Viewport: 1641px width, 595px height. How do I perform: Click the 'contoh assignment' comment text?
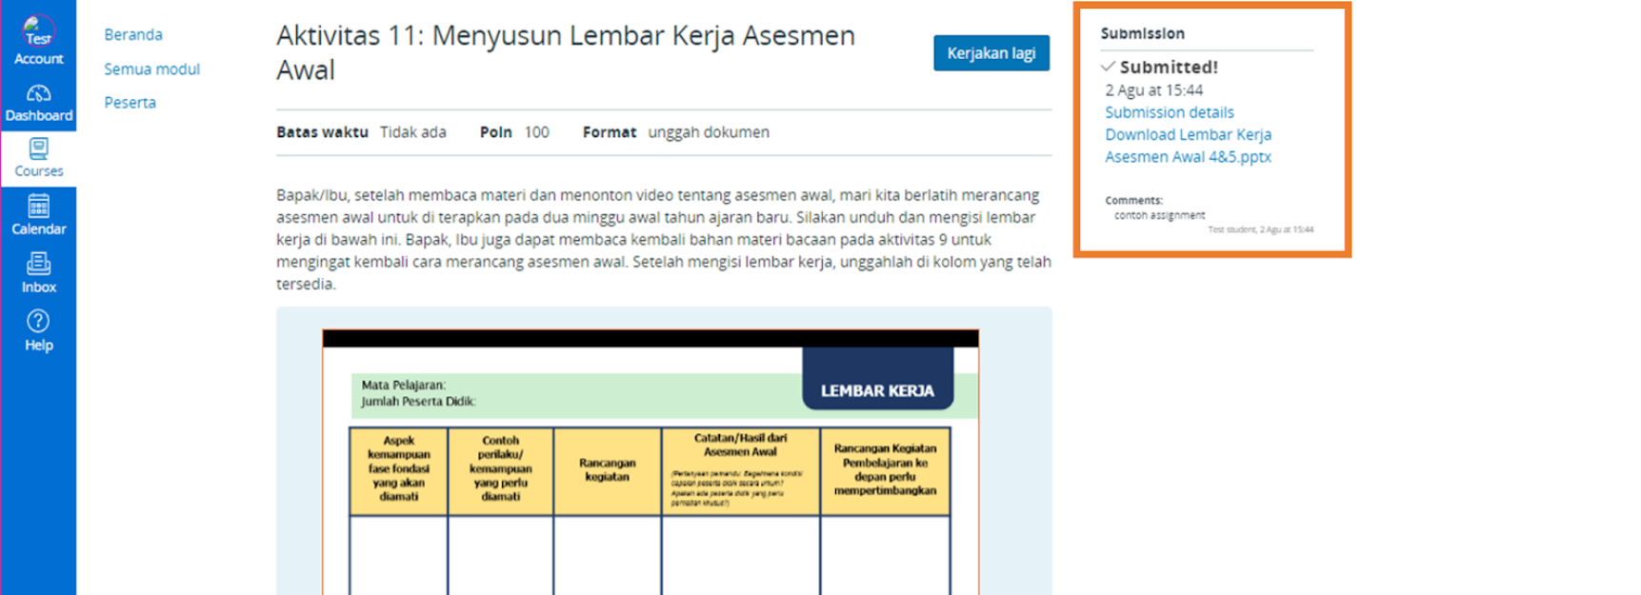pos(1159,215)
